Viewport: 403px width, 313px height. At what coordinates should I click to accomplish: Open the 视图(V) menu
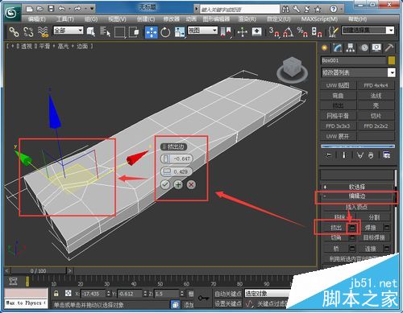click(117, 19)
